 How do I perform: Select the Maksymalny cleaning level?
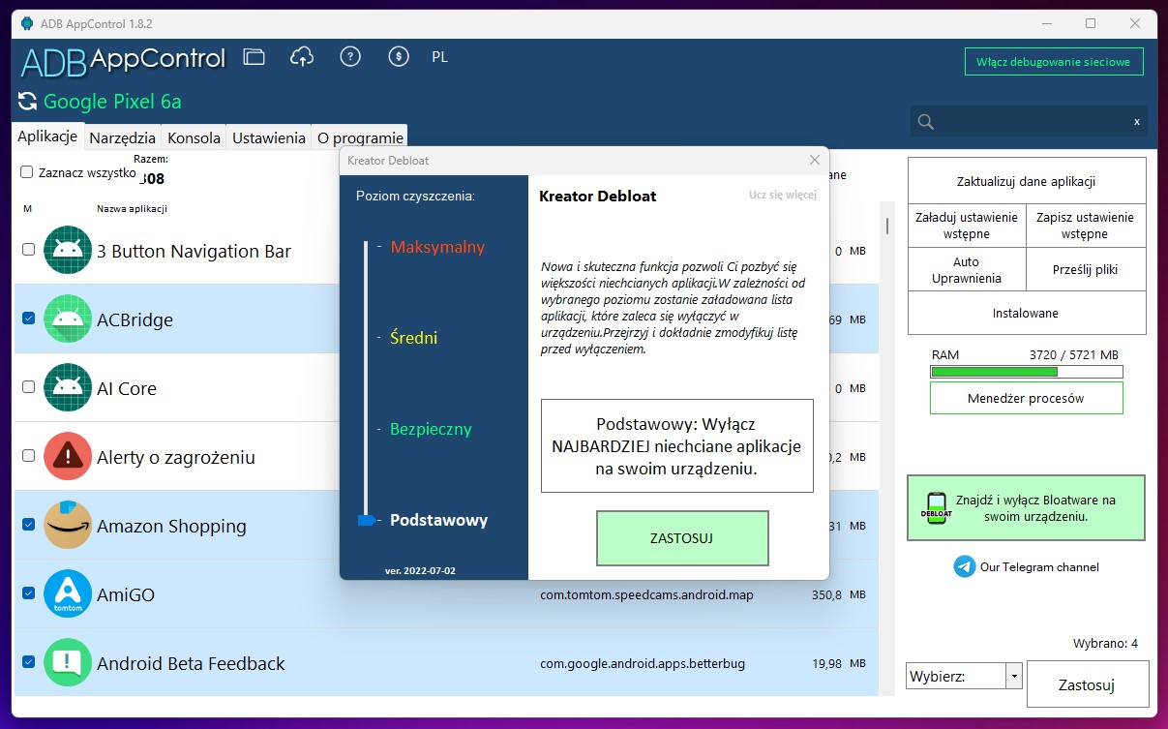point(437,247)
